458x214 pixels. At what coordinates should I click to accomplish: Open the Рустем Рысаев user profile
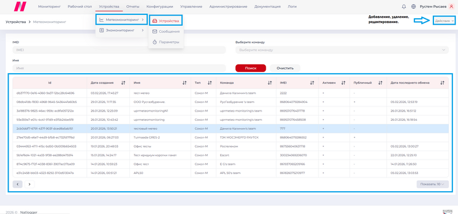[437, 6]
